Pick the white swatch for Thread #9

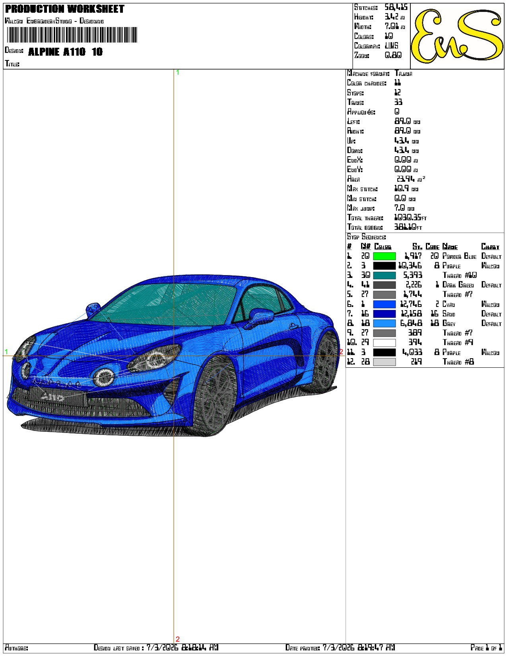click(384, 343)
